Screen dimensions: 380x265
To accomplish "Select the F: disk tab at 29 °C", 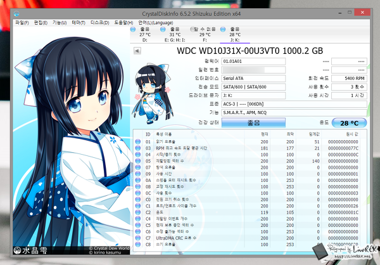I will pos(203,34).
